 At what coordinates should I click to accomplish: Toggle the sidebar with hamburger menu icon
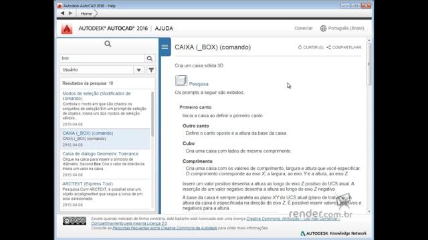tap(165, 47)
